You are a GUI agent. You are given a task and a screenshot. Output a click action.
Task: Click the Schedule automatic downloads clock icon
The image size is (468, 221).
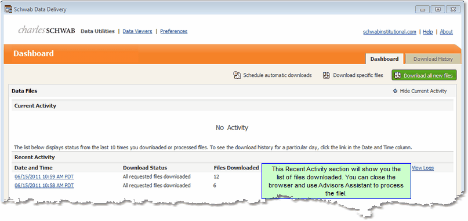tap(237, 75)
